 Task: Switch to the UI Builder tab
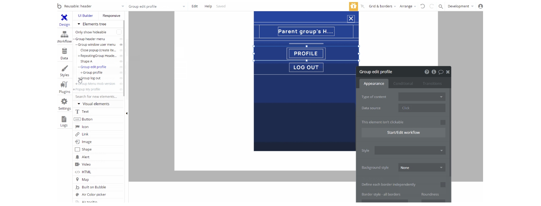tap(85, 16)
